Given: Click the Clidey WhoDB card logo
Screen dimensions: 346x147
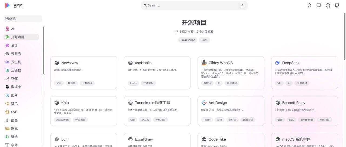Looking at the screenshot, I should [x=204, y=63].
